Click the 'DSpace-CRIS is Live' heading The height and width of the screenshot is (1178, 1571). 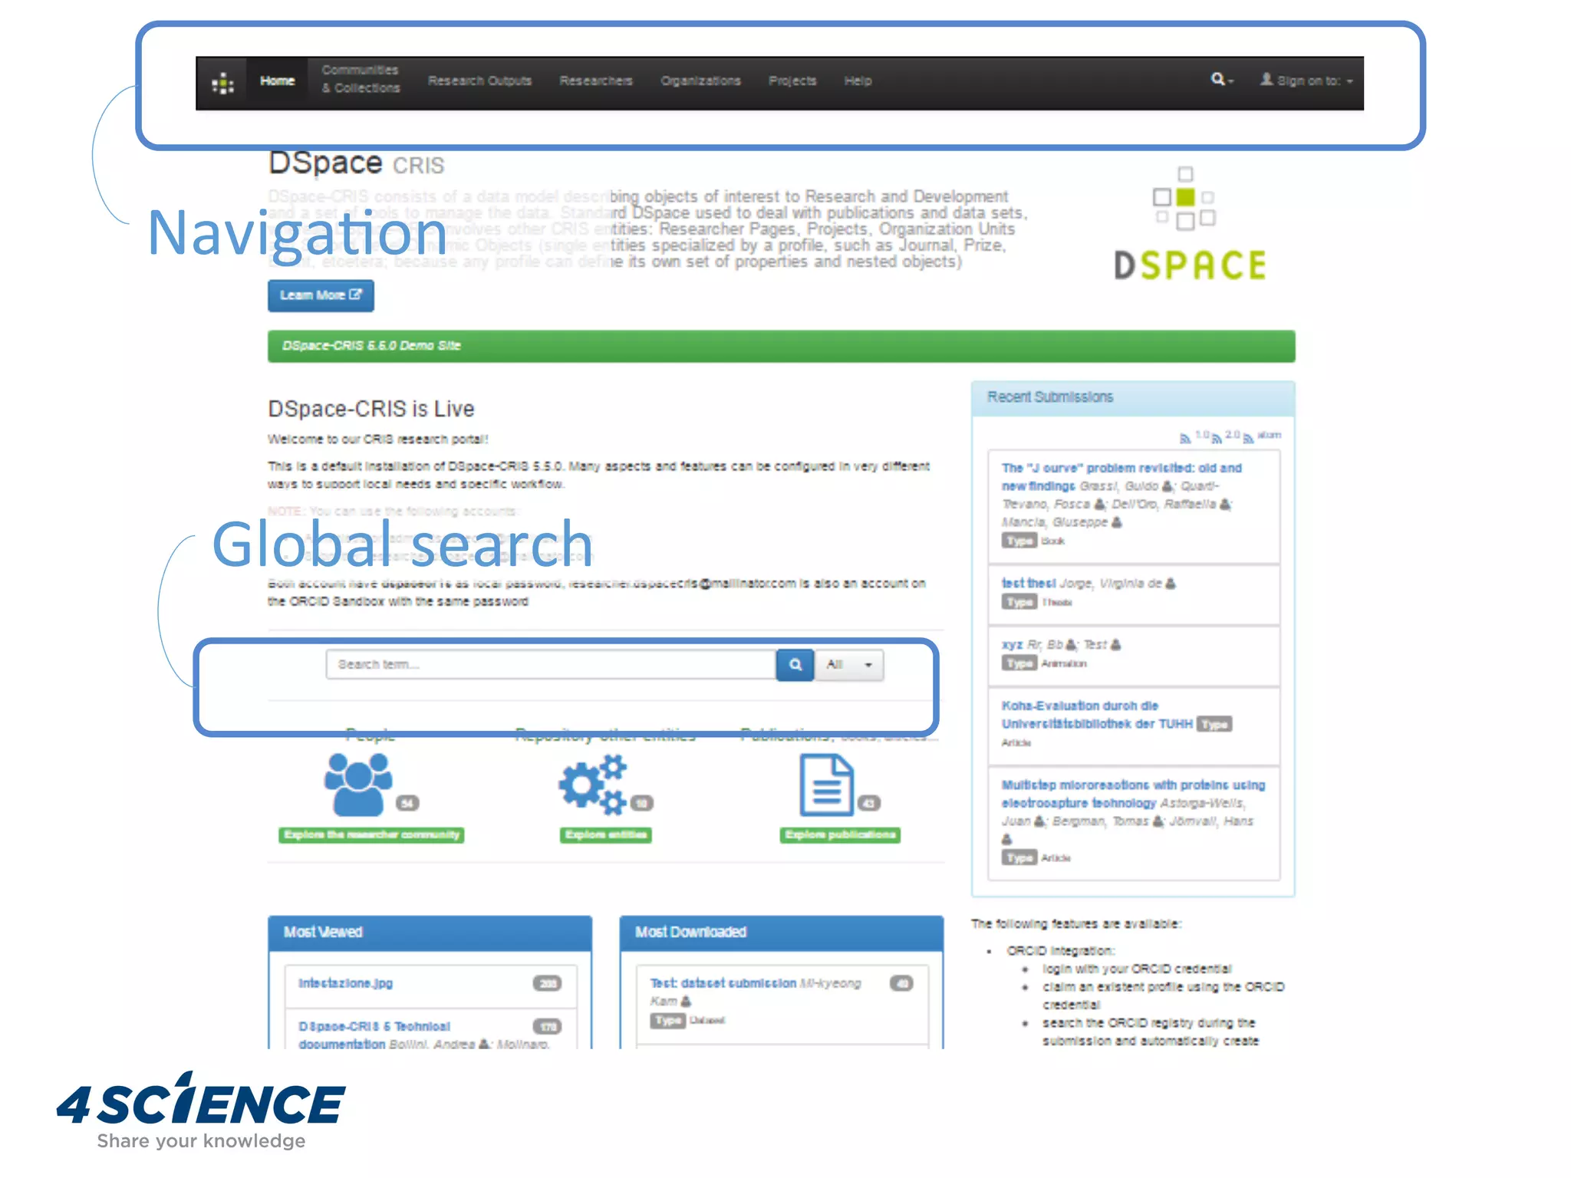point(371,409)
